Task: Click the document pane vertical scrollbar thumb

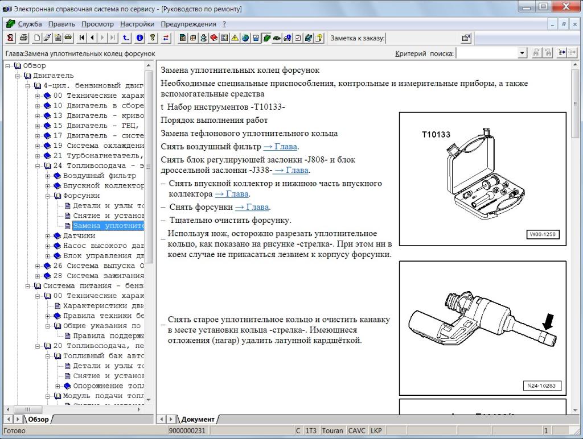Action: (x=575, y=102)
